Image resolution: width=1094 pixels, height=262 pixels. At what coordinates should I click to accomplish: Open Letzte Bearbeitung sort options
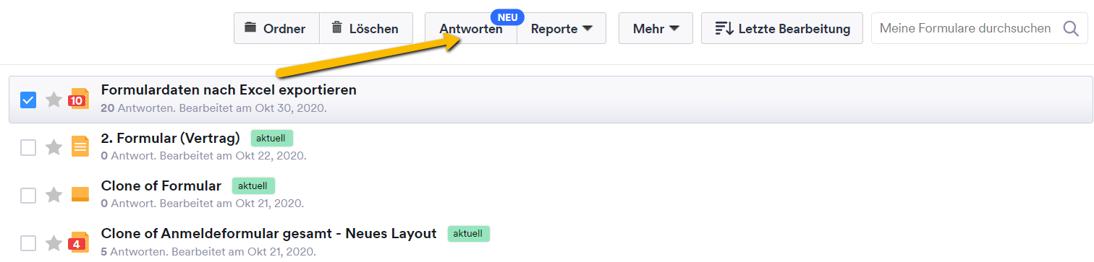point(782,29)
